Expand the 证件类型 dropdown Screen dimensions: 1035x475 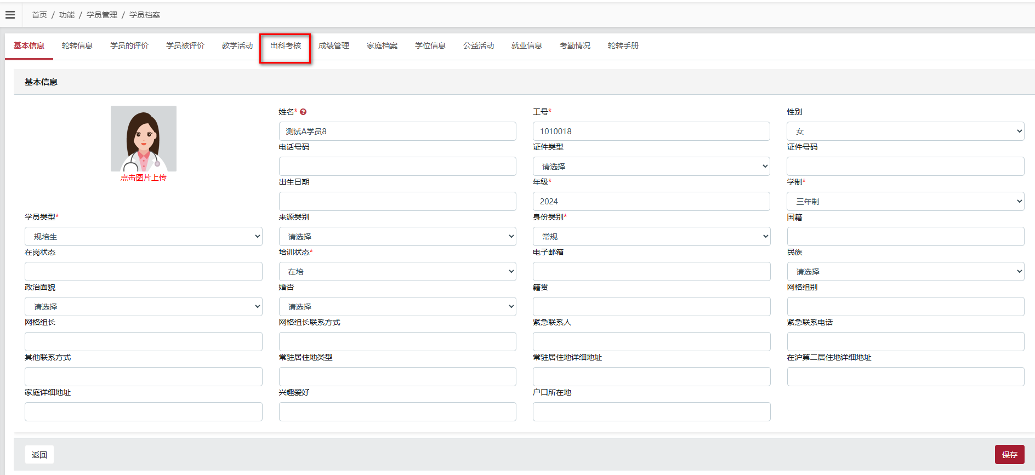click(651, 167)
